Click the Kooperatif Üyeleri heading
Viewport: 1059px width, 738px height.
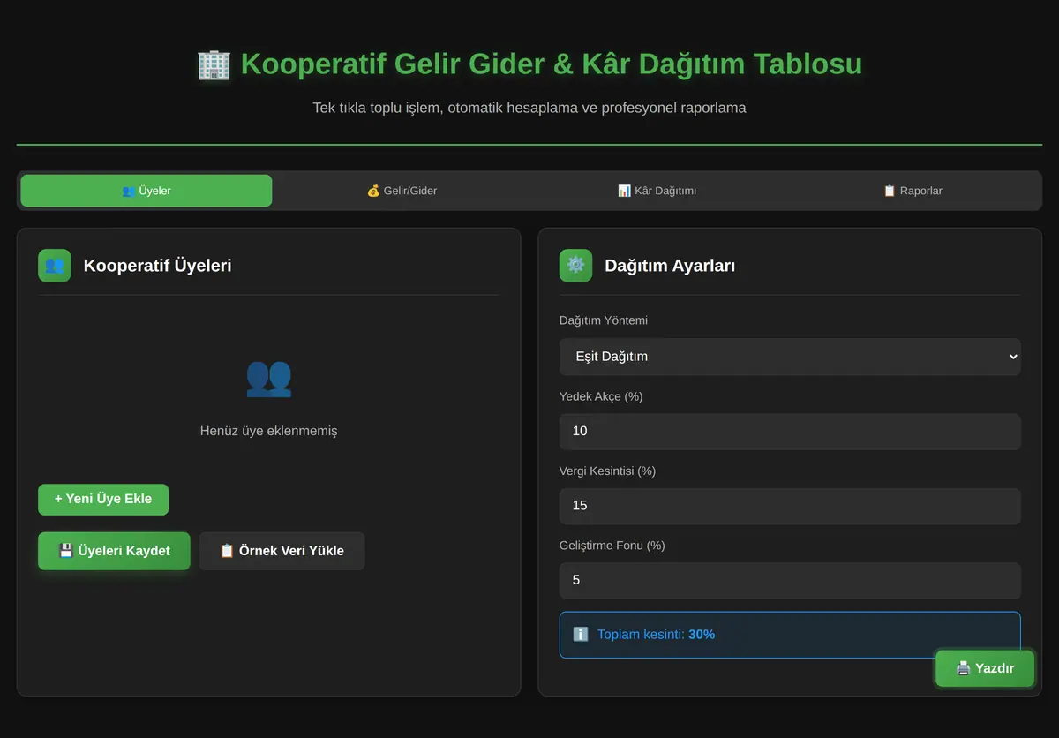pos(157,266)
